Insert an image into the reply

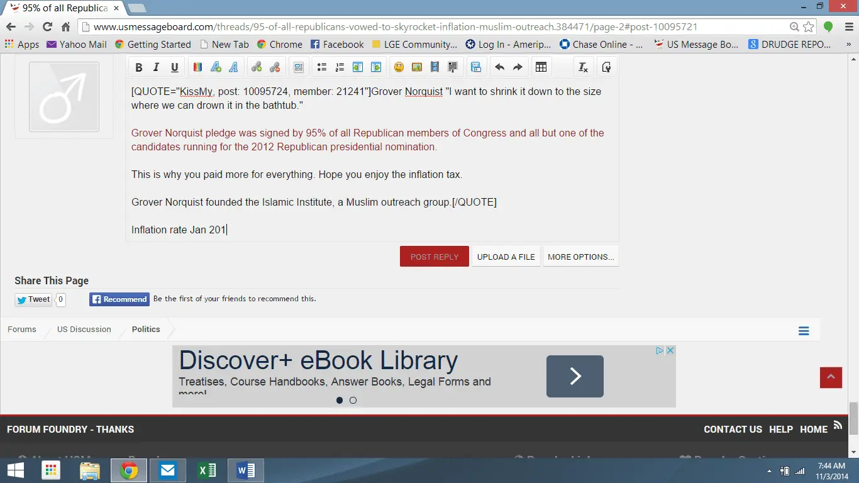(x=416, y=67)
